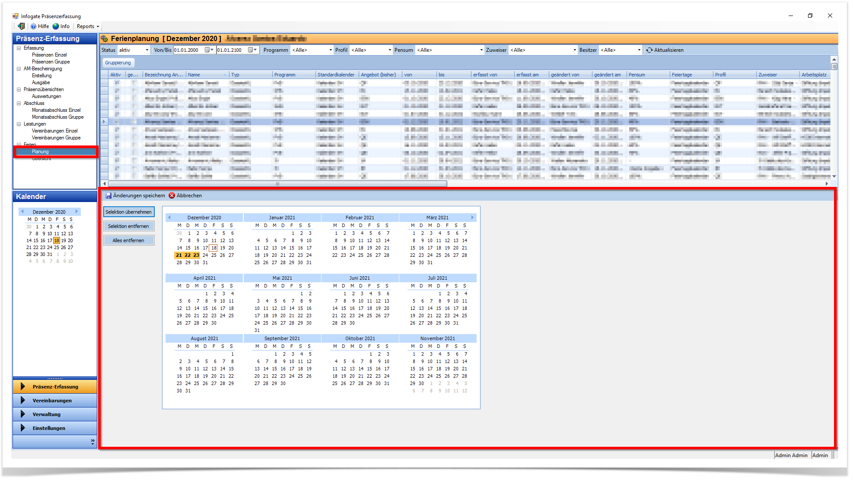The height and width of the screenshot is (480, 853).
Task: Open the Pensum filter dropdown
Action: [481, 50]
